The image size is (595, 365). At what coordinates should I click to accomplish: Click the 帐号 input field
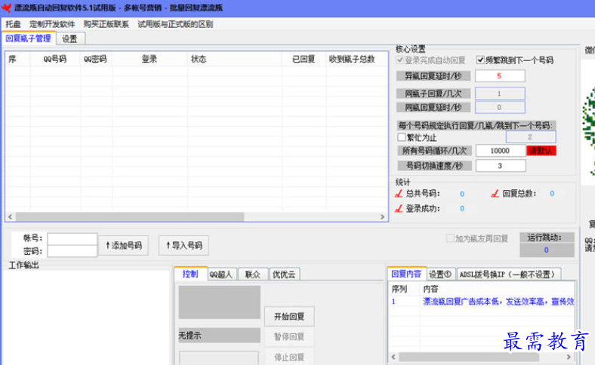[72, 239]
